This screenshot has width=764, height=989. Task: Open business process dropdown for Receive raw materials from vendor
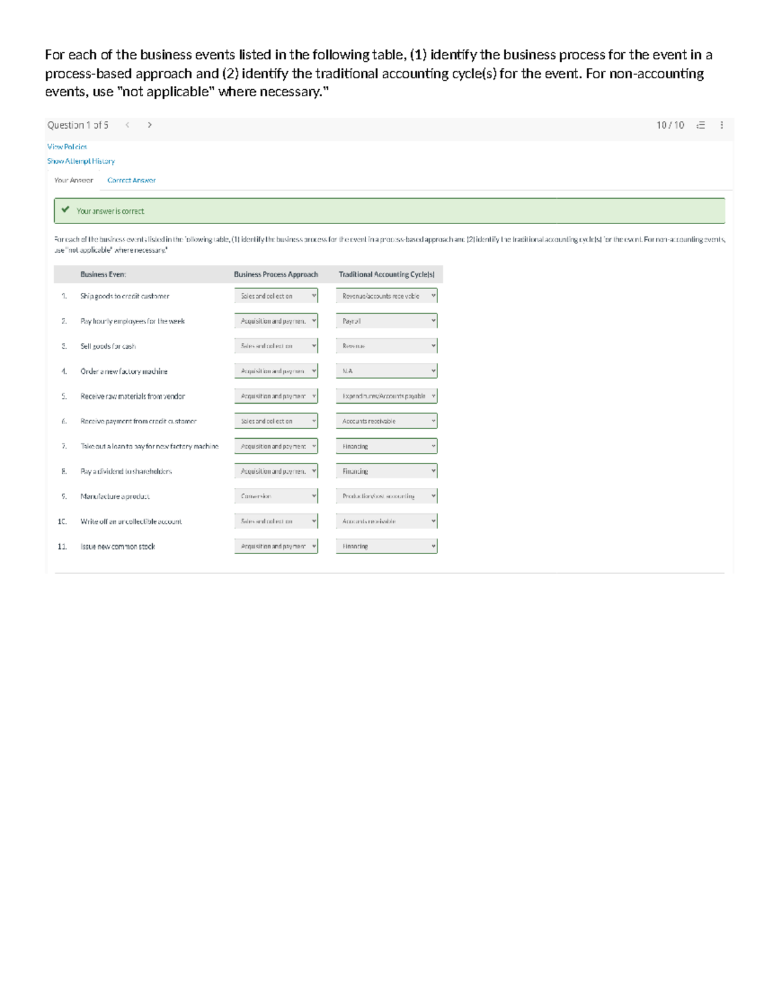[276, 396]
